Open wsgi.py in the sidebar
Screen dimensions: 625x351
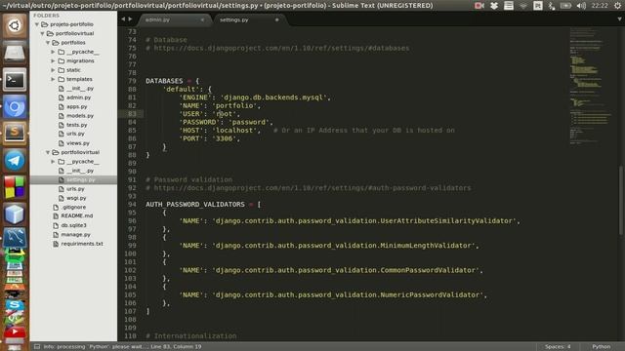click(x=76, y=198)
